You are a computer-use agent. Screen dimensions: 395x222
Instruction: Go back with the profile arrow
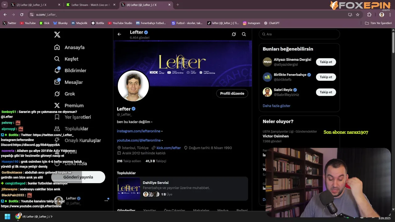point(119,34)
